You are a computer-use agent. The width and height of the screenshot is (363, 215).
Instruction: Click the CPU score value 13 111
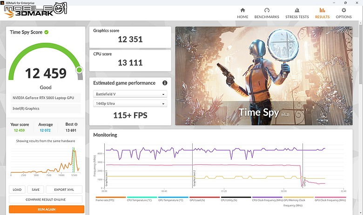pos(130,63)
